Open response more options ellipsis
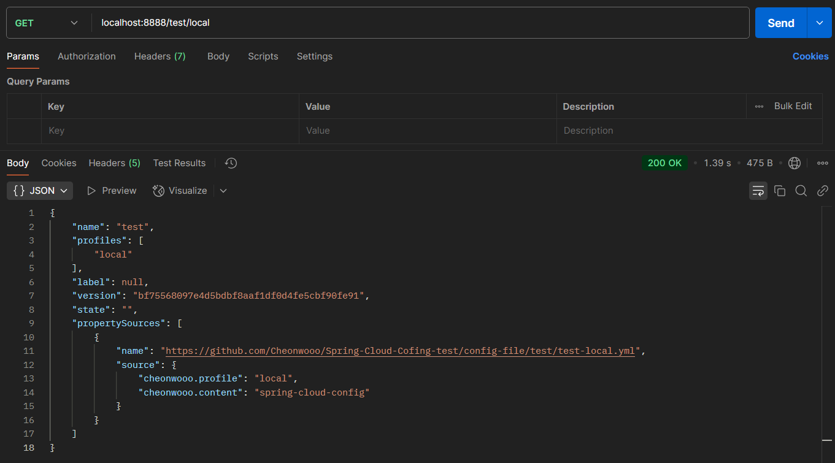Image resolution: width=835 pixels, height=463 pixels. [x=823, y=163]
